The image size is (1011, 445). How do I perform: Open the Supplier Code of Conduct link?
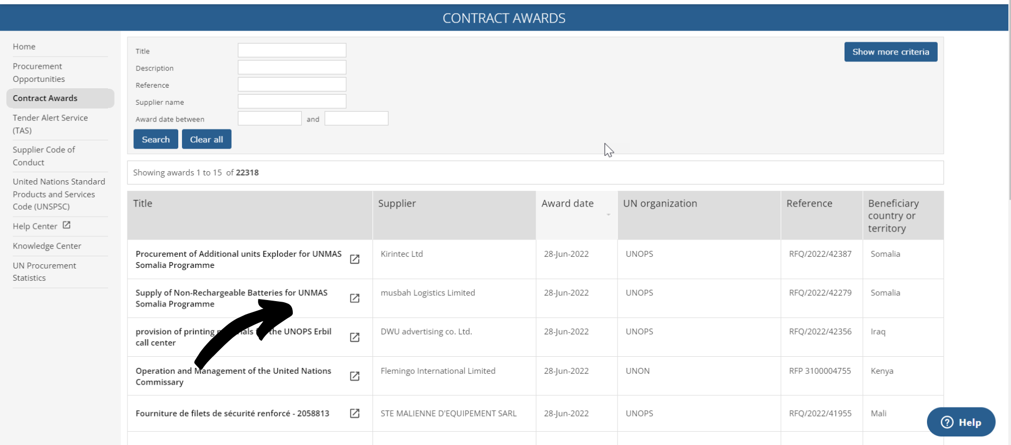tap(43, 156)
